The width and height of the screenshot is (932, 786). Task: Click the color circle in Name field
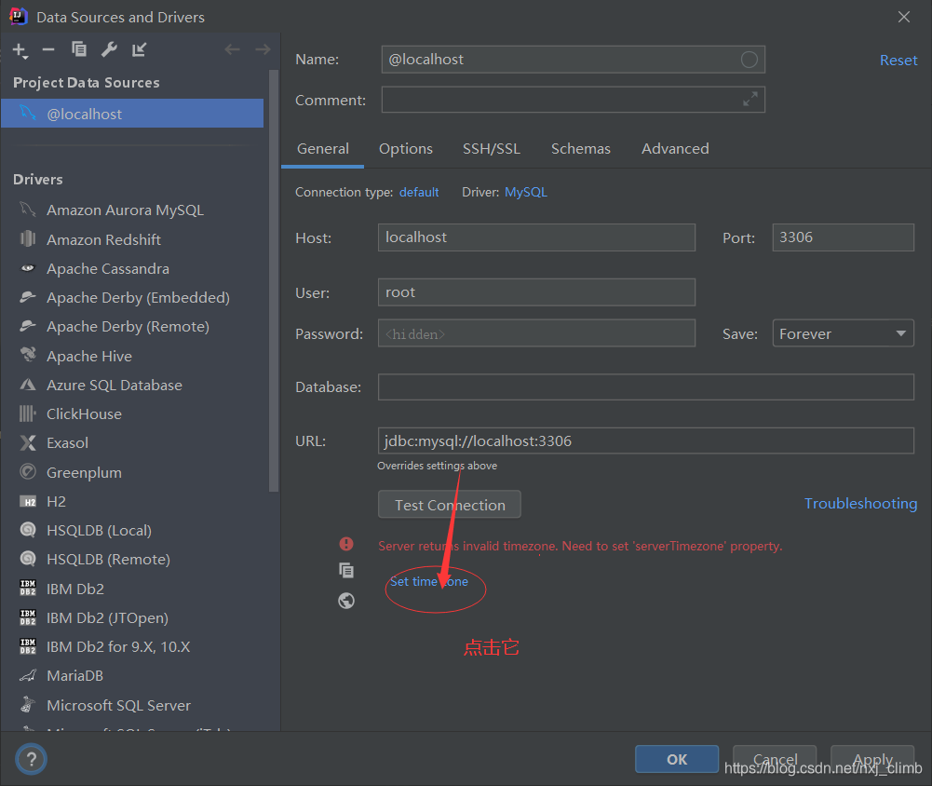[x=749, y=60]
